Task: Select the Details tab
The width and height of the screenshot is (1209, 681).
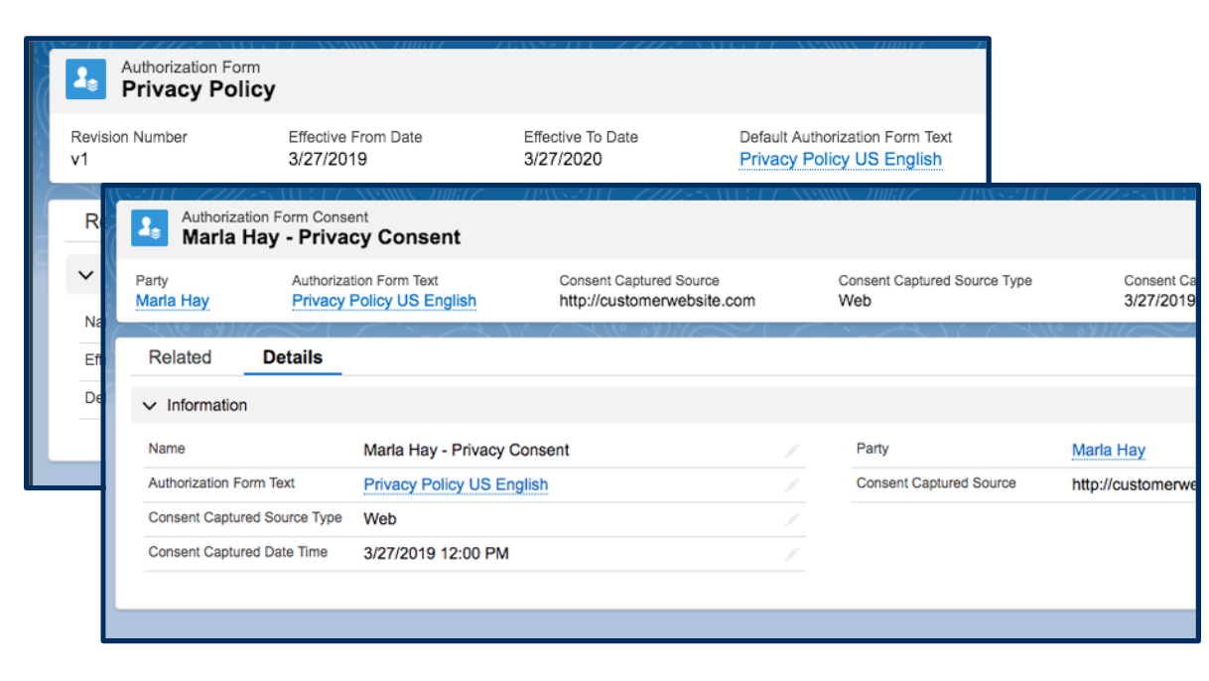Action: [292, 357]
